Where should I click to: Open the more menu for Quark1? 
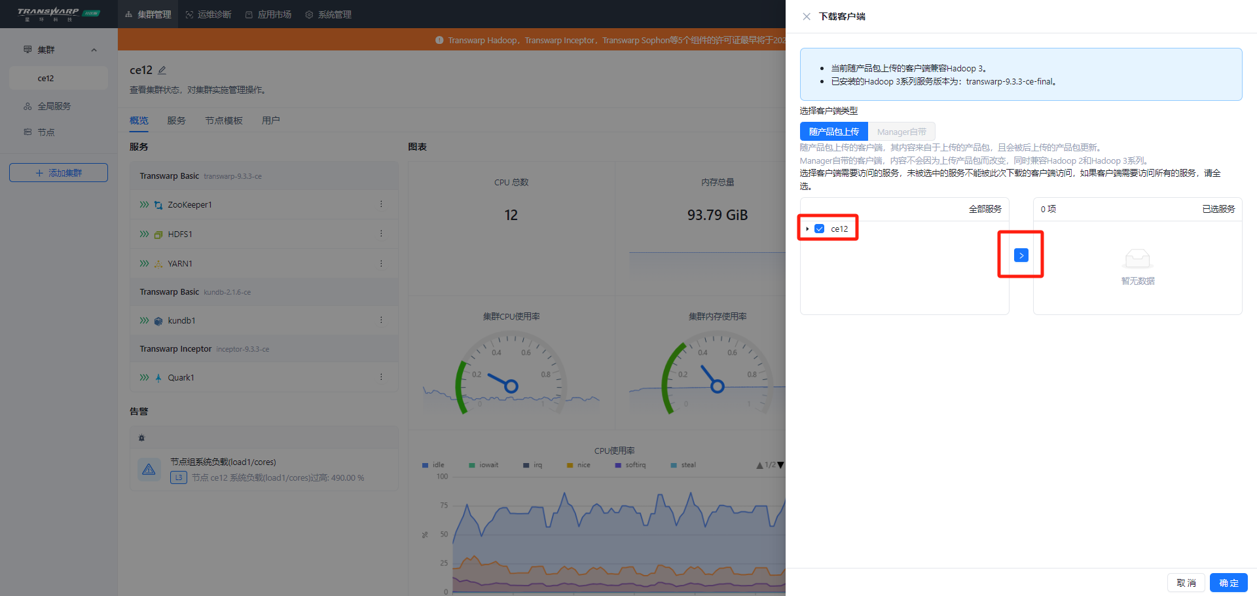click(x=381, y=377)
